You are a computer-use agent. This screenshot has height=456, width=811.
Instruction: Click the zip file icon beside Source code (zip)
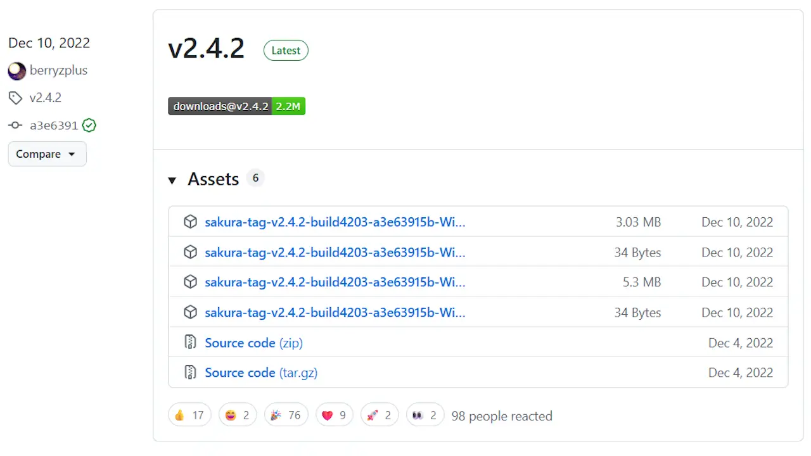190,343
